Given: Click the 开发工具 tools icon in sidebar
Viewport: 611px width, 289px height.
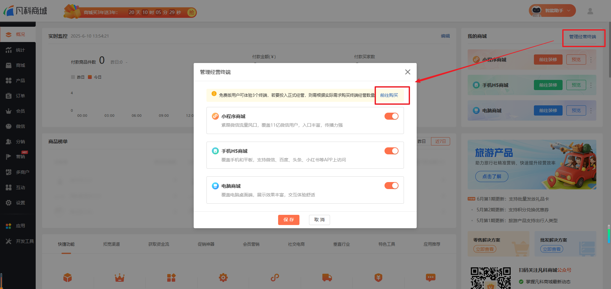Looking at the screenshot, I should (9, 241).
